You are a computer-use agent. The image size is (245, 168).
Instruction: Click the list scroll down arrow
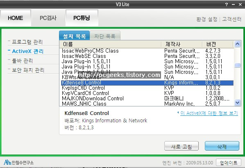click(237, 102)
